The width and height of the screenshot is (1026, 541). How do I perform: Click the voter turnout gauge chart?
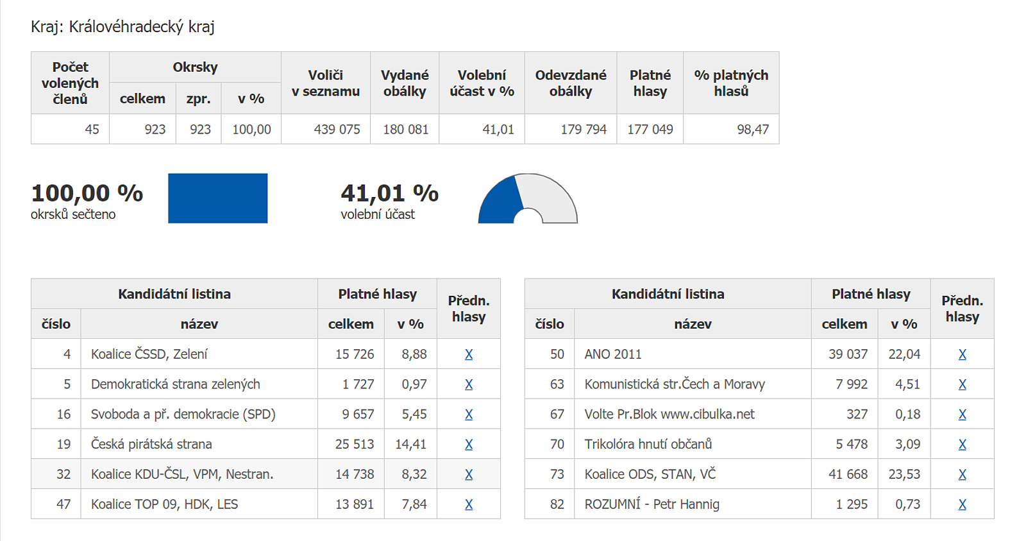click(528, 198)
